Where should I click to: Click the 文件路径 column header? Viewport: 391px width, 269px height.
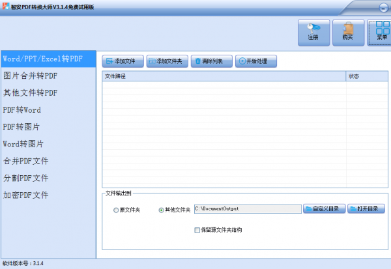point(224,76)
